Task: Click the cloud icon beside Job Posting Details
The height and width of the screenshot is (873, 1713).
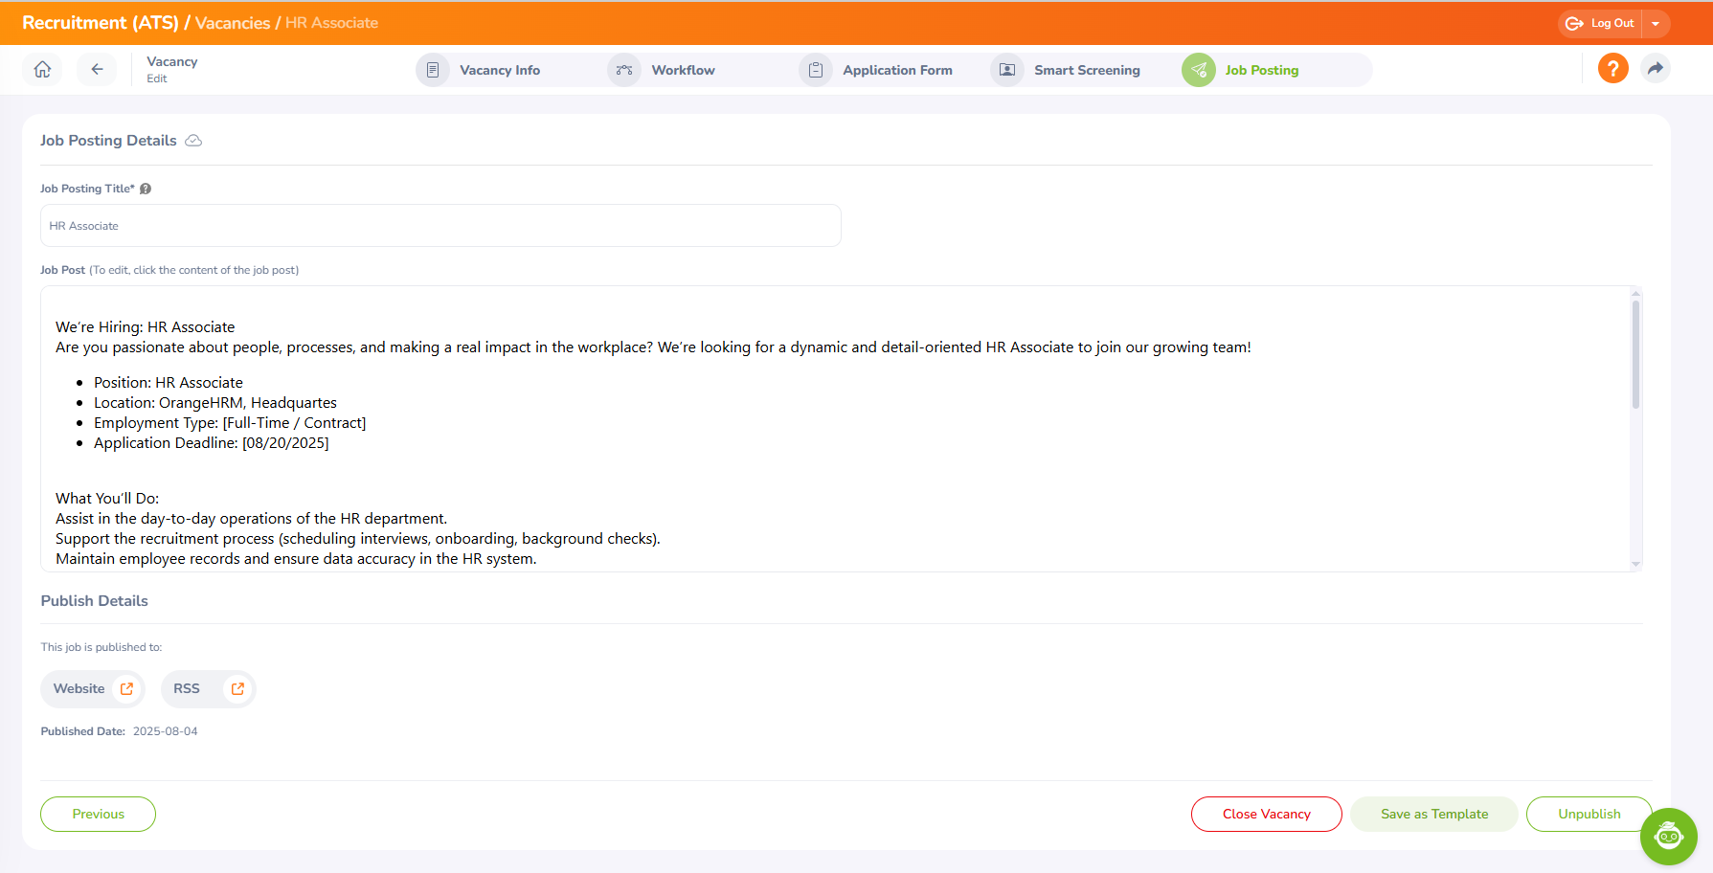Action: (x=193, y=141)
